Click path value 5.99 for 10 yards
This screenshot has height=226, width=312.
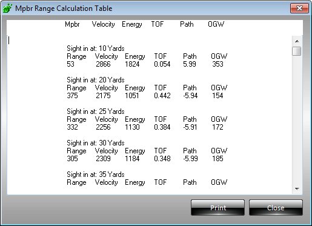pos(190,64)
